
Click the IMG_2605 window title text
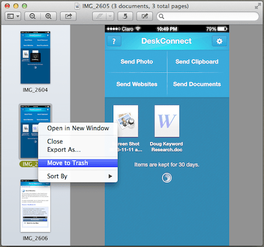[x=135, y=6]
